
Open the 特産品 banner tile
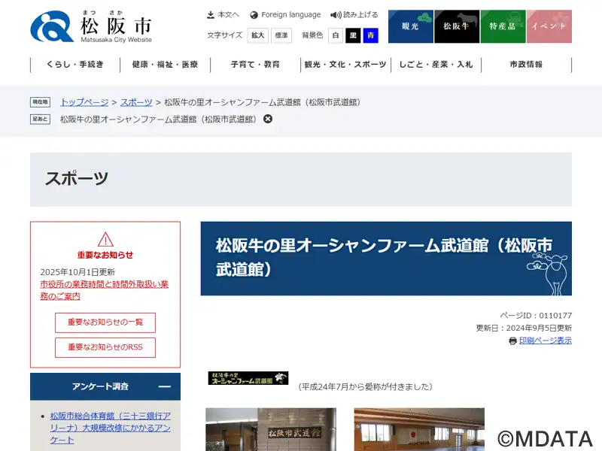coord(503,26)
